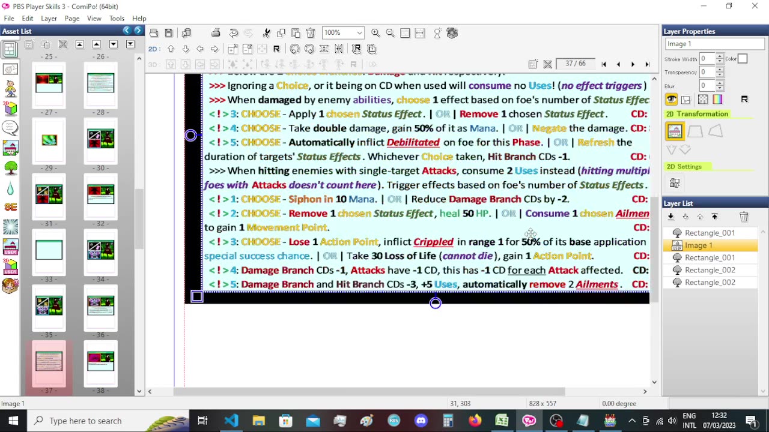The width and height of the screenshot is (769, 432).
Task: Click the Print icon in the toolbar
Action: (216, 33)
